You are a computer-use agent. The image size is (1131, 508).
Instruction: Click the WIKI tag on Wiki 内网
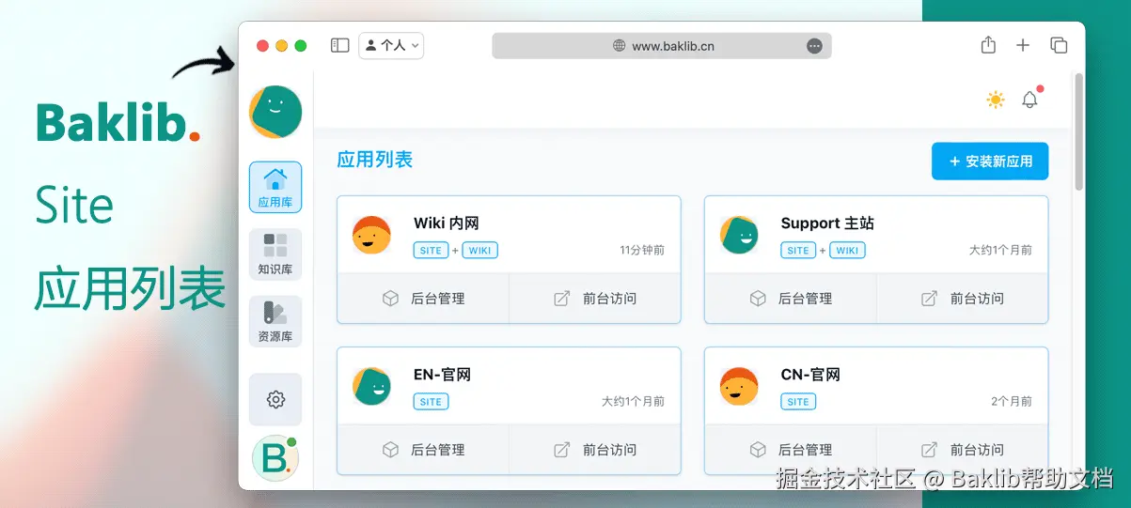[x=479, y=251]
